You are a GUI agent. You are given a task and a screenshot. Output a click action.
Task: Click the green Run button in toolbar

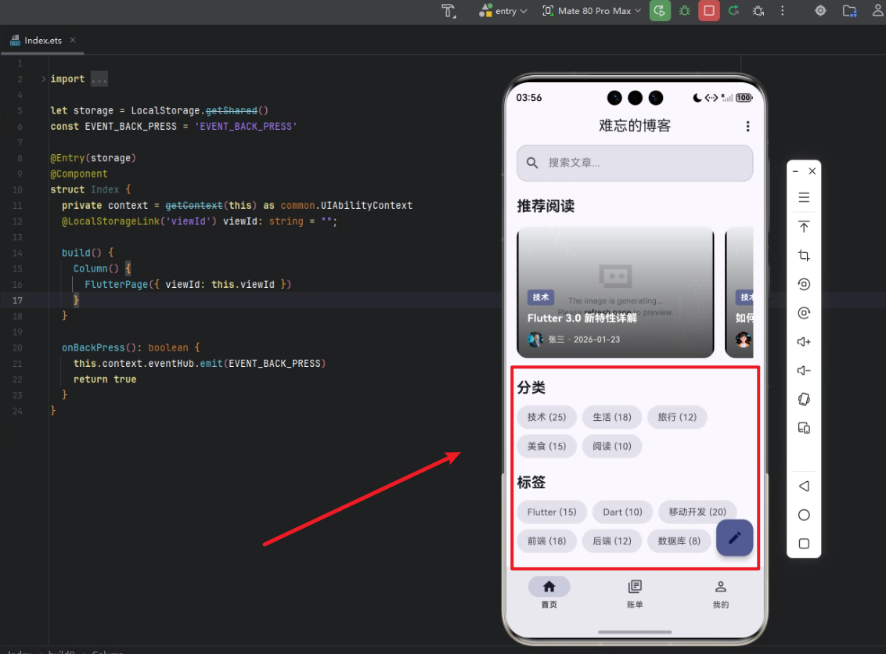tap(660, 11)
